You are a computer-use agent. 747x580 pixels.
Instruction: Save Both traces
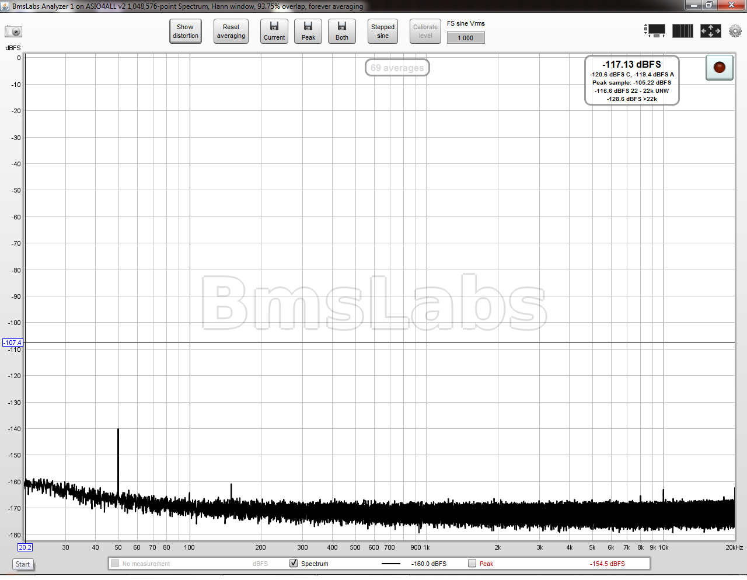342,32
